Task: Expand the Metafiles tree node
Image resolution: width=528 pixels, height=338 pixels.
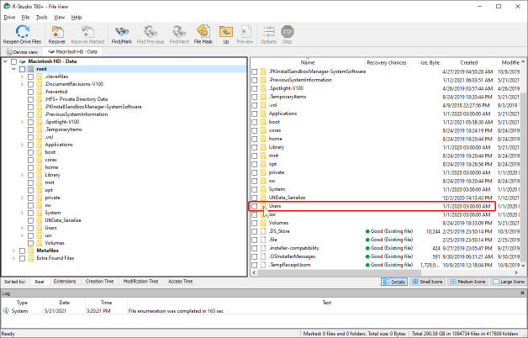Action: pos(13,251)
